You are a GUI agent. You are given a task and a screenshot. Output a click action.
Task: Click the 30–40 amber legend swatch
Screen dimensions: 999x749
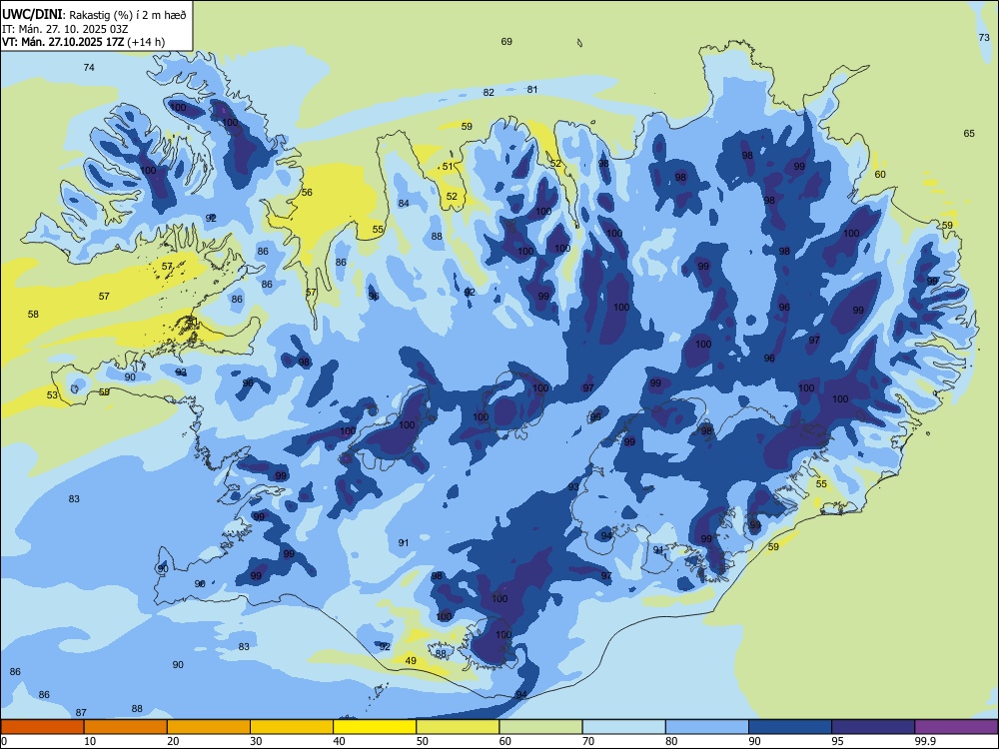tap(292, 727)
